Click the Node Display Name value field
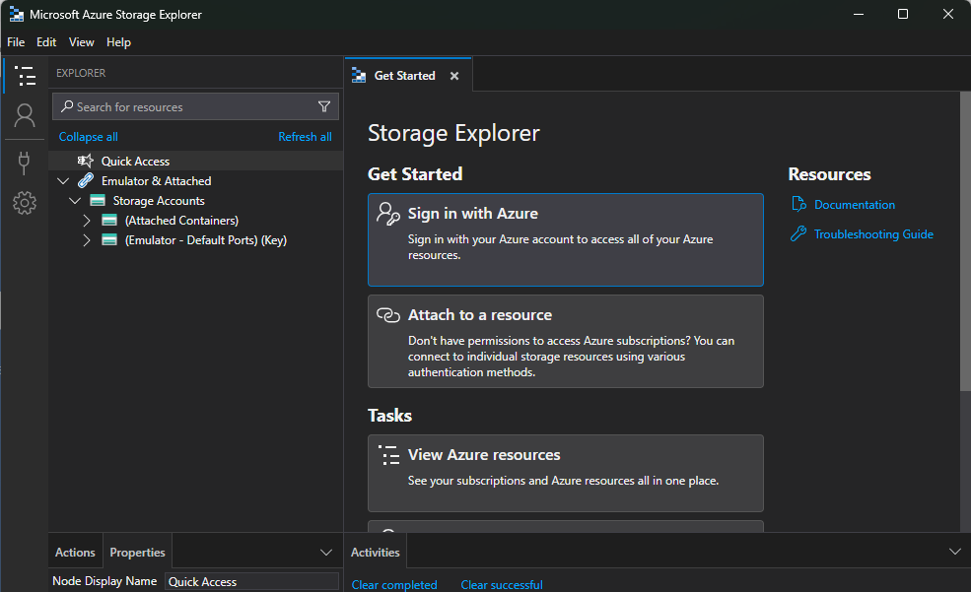This screenshot has width=971, height=592. [251, 581]
